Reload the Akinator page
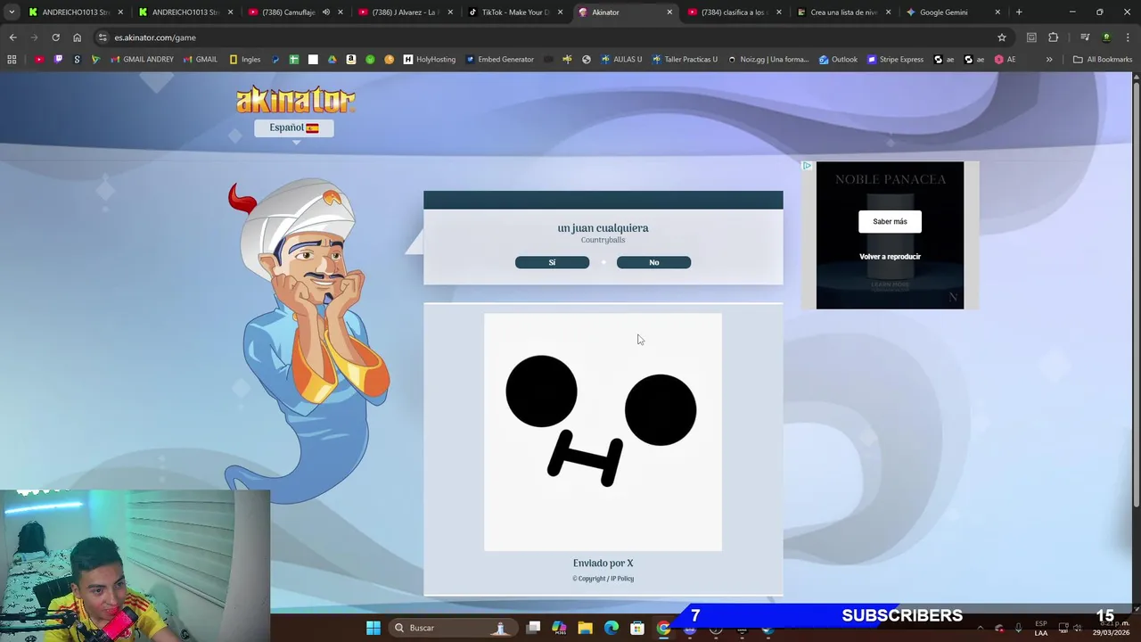 point(55,37)
